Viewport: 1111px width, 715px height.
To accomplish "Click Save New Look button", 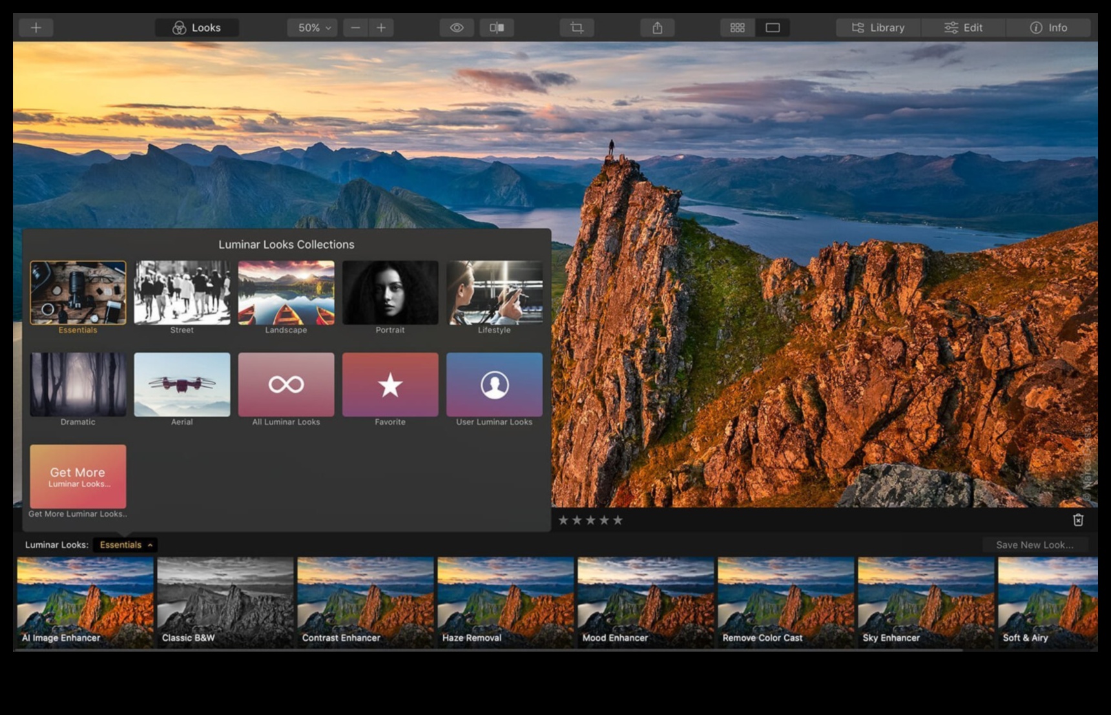I will (1035, 544).
